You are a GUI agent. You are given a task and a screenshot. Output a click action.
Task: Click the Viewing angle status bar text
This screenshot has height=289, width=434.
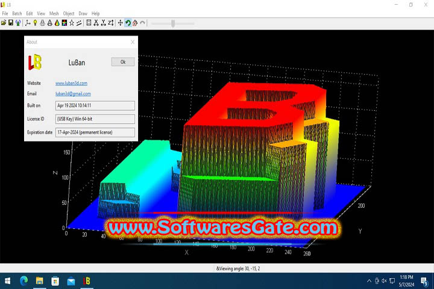coord(238,269)
